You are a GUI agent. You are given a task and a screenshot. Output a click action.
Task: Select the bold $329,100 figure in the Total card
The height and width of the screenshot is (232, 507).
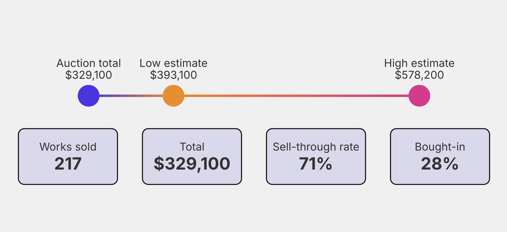[x=192, y=163]
